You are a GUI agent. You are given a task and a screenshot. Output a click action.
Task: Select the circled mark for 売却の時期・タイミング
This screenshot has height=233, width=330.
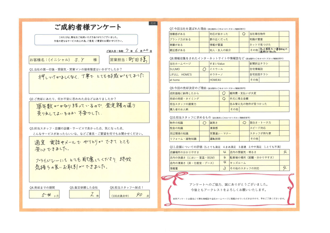[224, 99]
